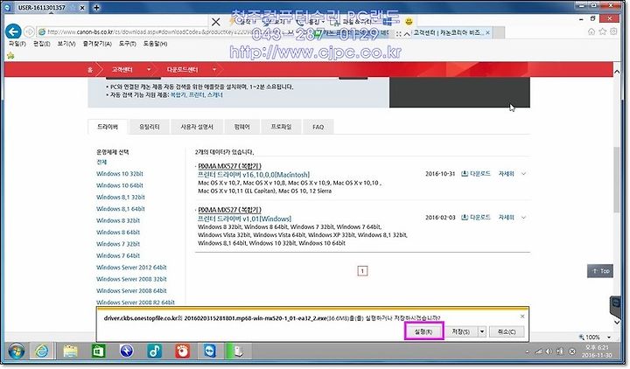Open the 즐겨찾기(A) menu
This screenshot has width=630, height=369.
point(97,44)
